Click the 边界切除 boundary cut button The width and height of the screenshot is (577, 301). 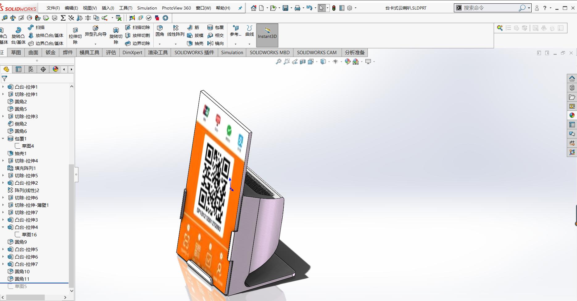[x=137, y=43]
